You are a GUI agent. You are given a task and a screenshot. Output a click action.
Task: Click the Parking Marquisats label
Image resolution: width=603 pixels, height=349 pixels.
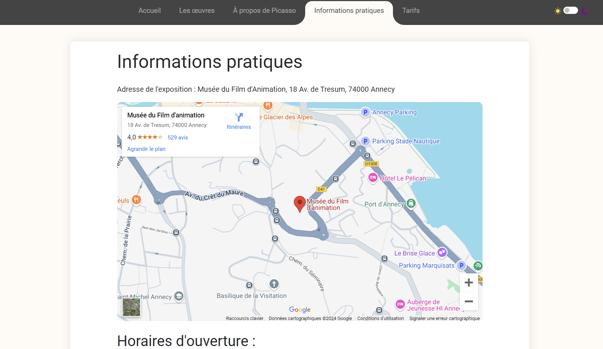(x=427, y=265)
